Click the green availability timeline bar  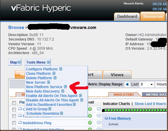[135, 110]
